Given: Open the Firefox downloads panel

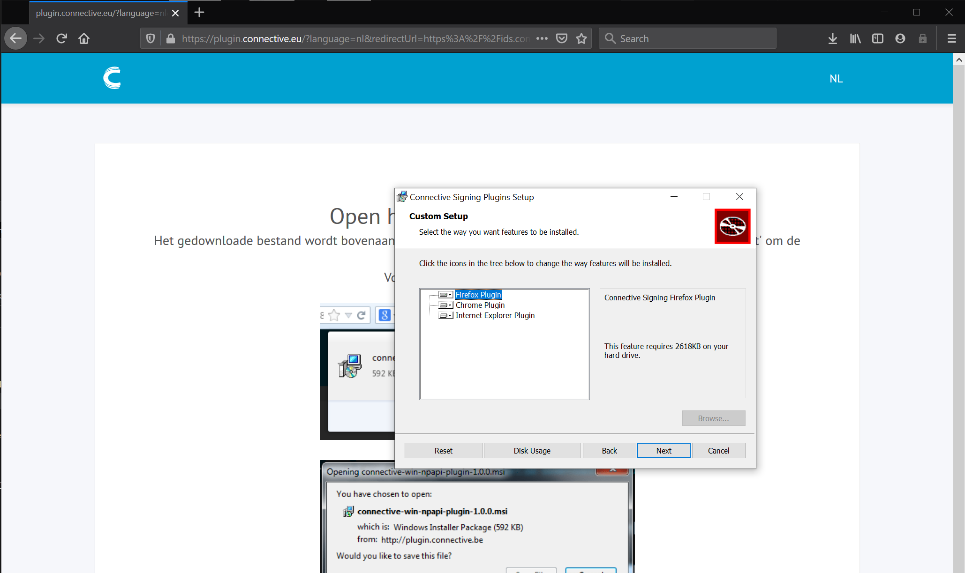Looking at the screenshot, I should click(833, 38).
